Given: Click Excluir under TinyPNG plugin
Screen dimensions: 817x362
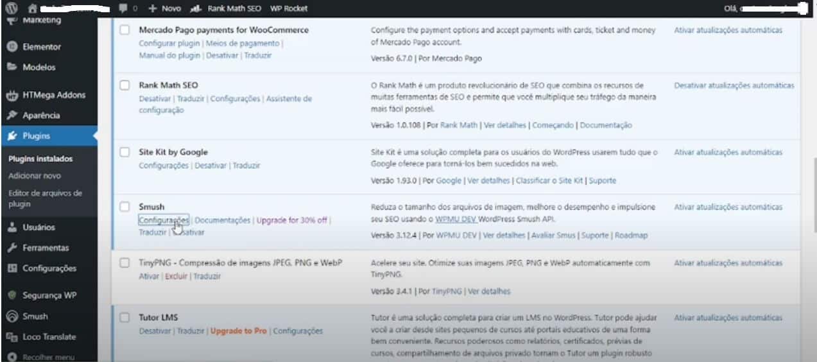Looking at the screenshot, I should [x=176, y=276].
